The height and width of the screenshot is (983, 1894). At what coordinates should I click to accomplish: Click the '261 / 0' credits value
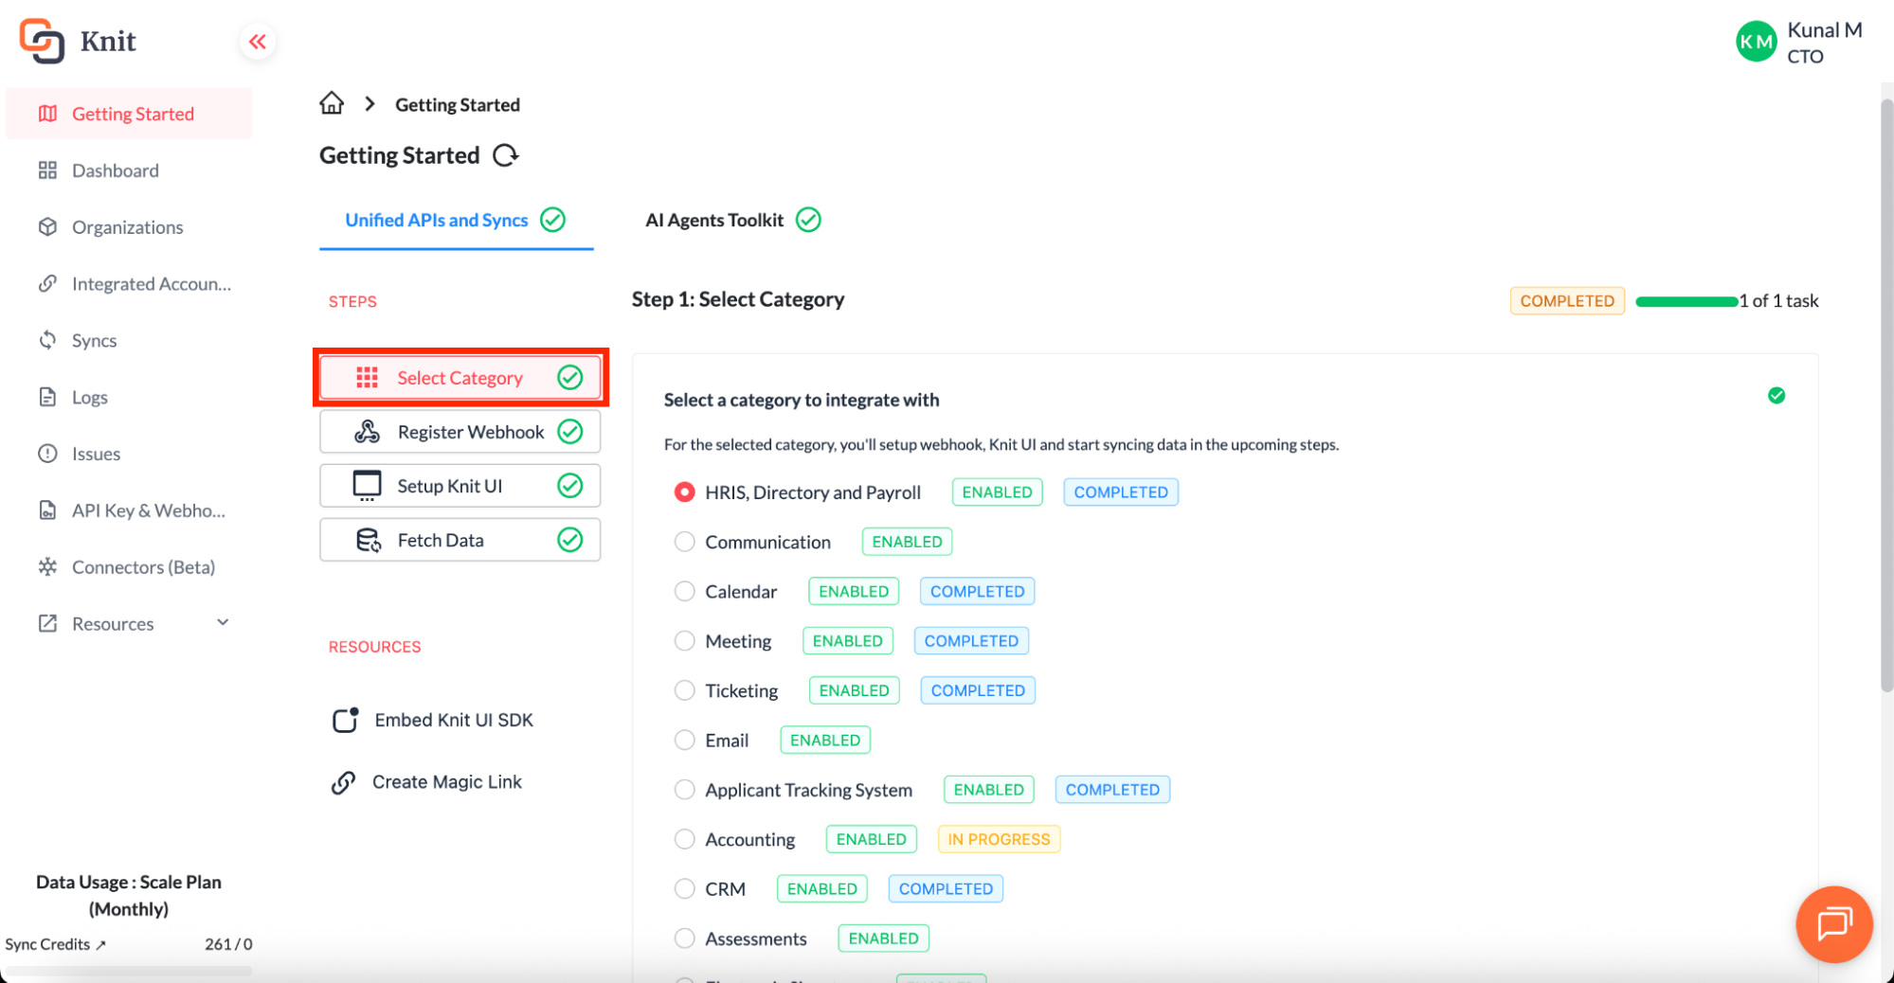[228, 944]
